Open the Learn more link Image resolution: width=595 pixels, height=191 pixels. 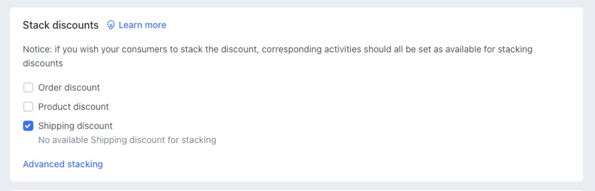142,25
